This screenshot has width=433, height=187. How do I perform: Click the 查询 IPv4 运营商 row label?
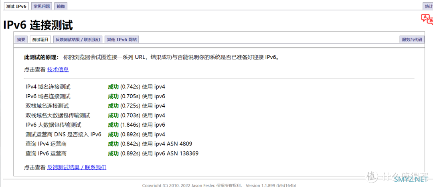[x=46, y=144]
